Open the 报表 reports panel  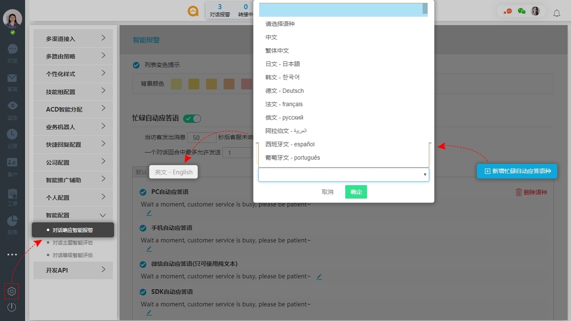pyautogui.click(x=12, y=224)
